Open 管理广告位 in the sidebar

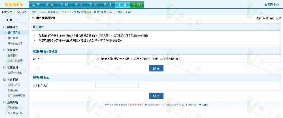pyautogui.click(x=14, y=85)
